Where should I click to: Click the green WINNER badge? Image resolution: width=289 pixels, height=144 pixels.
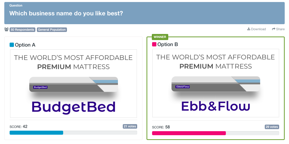coord(160,37)
